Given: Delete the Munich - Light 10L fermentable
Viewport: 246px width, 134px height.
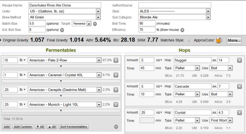Looking at the screenshot, I should (x=116, y=104).
